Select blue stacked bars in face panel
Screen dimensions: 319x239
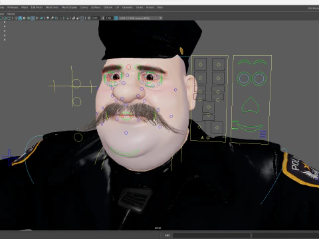263,134
